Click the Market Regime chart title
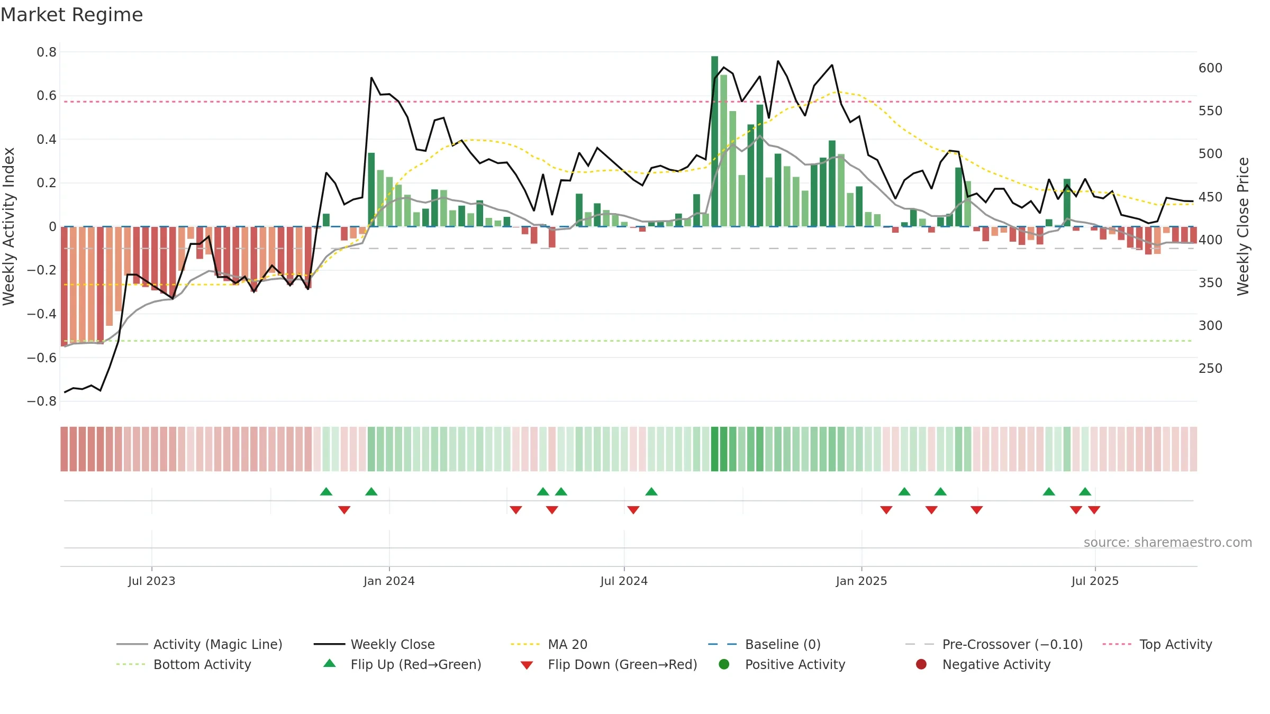The width and height of the screenshot is (1270, 714). click(x=71, y=15)
